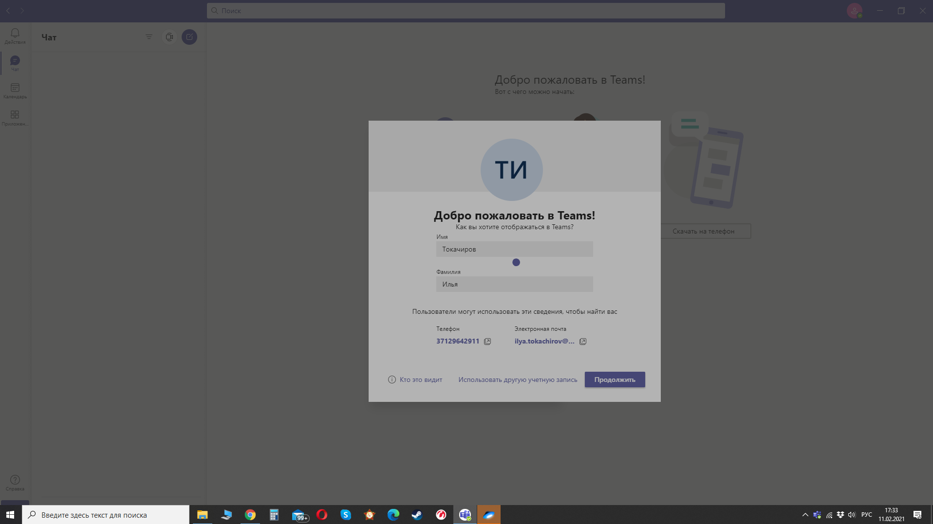Open the Activity bell in sidebar
The image size is (933, 524).
pyautogui.click(x=15, y=36)
